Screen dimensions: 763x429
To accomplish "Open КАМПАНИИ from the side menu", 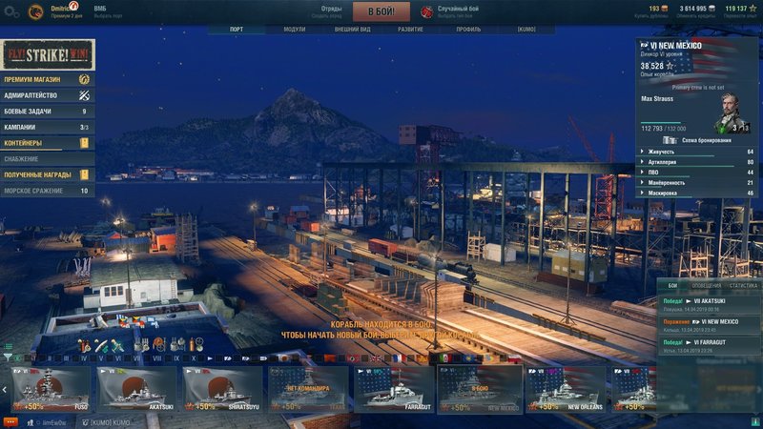I will click(x=47, y=127).
